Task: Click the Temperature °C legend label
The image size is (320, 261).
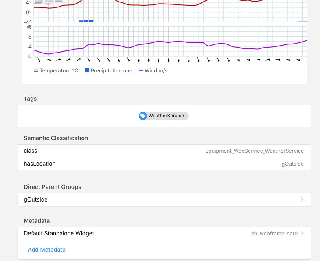Action: (x=59, y=71)
